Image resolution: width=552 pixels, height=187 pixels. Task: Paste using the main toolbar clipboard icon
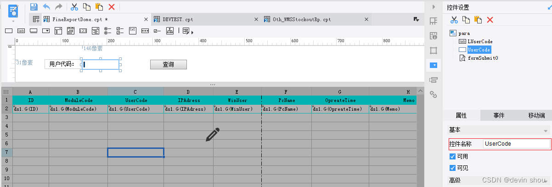tap(99, 7)
